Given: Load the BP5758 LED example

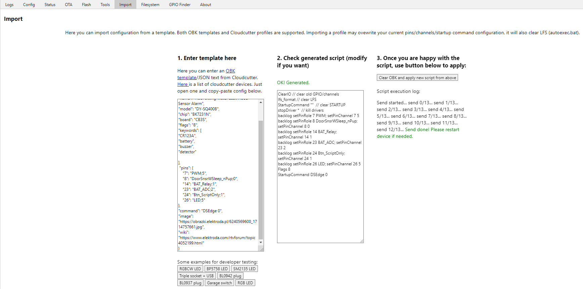Looking at the screenshot, I should point(217,269).
